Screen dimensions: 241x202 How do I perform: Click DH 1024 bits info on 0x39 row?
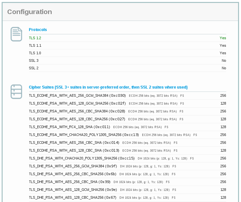tap(138, 182)
